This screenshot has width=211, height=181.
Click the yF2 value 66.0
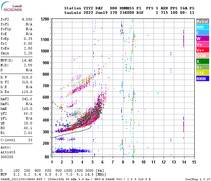pos(28,113)
